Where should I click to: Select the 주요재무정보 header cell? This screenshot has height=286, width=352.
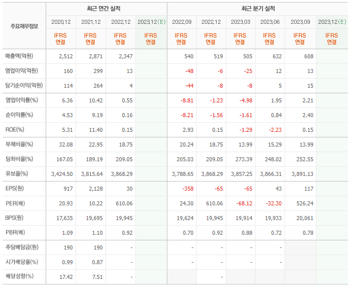24,26
